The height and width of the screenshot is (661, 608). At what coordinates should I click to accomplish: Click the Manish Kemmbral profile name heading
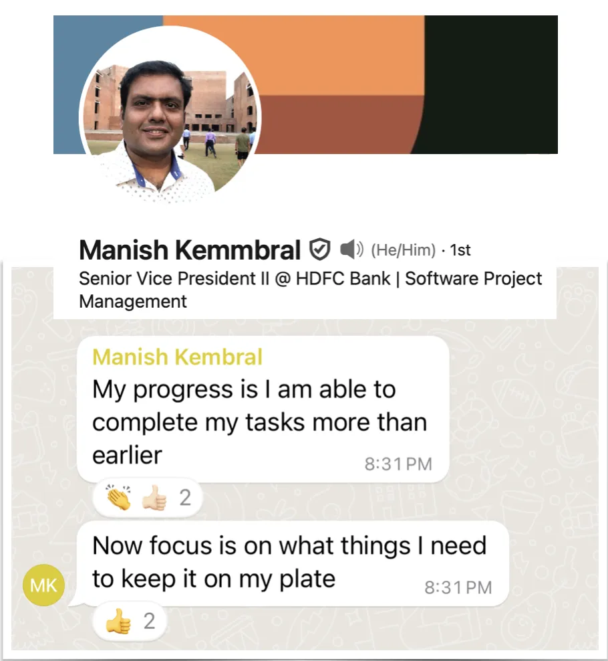[190, 250]
